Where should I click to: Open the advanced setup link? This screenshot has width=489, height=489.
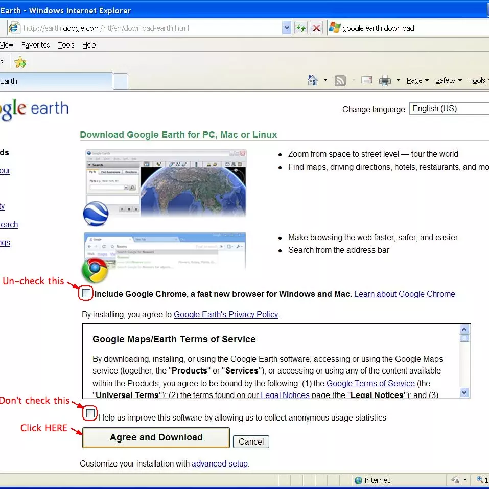pos(219,464)
